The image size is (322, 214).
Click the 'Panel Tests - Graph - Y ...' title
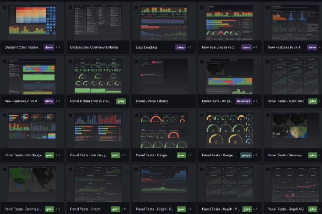pos(221,209)
